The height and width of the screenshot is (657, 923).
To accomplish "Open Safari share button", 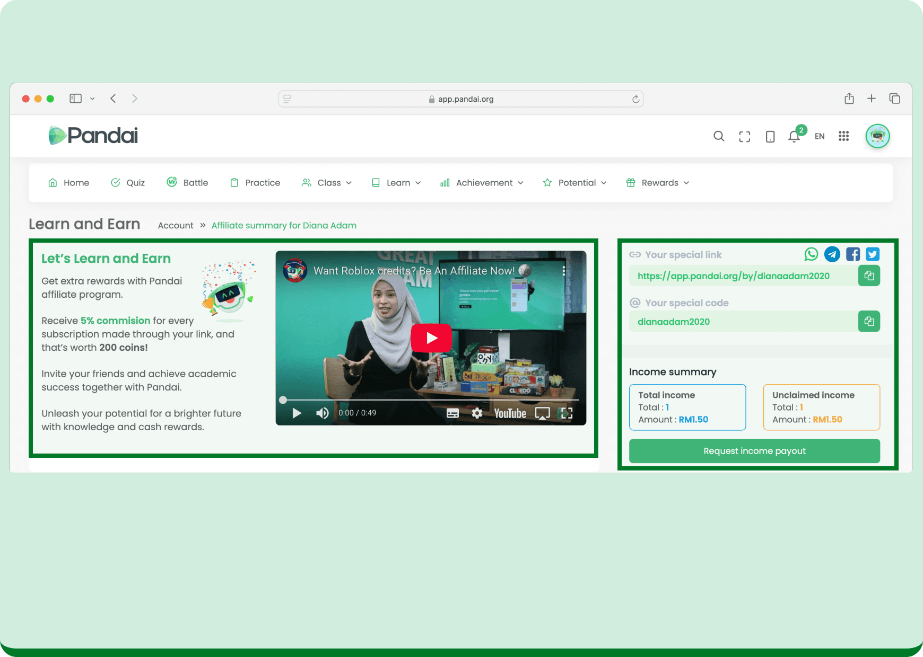I will click(x=849, y=99).
